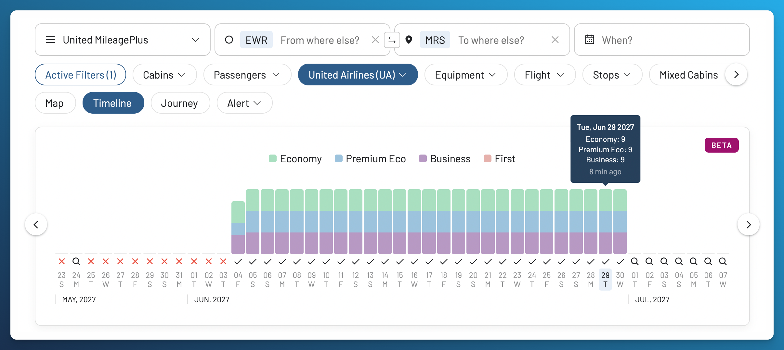Screen dimensions: 784x350
Task: Click the search icon for July 05
Action: coord(694,261)
